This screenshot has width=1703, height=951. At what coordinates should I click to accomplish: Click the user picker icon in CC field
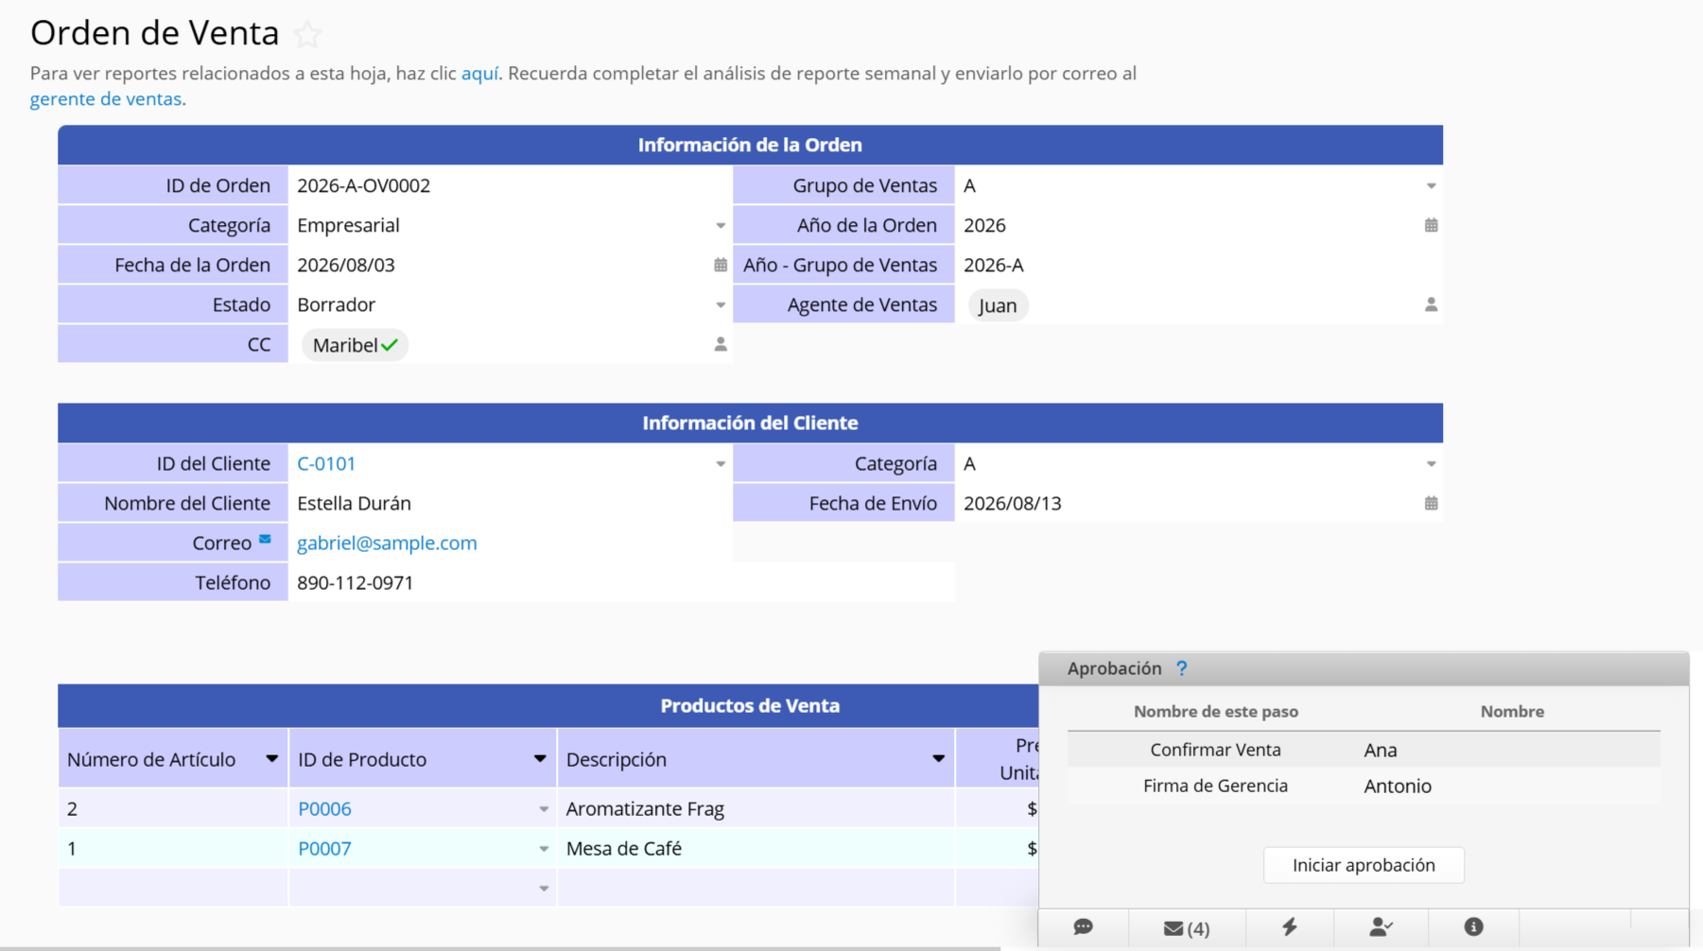click(x=721, y=345)
